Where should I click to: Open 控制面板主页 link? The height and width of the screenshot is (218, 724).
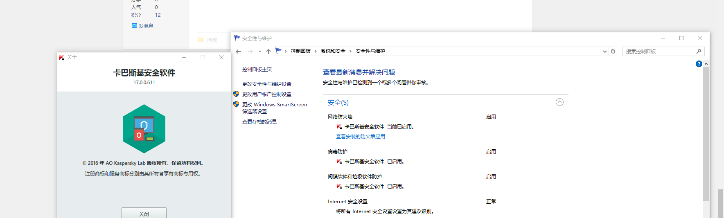pyautogui.click(x=257, y=70)
